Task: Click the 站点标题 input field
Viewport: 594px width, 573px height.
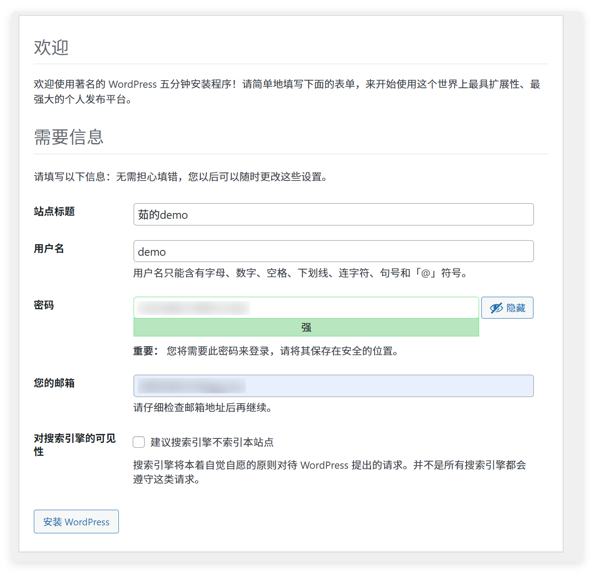Action: pyautogui.click(x=334, y=214)
